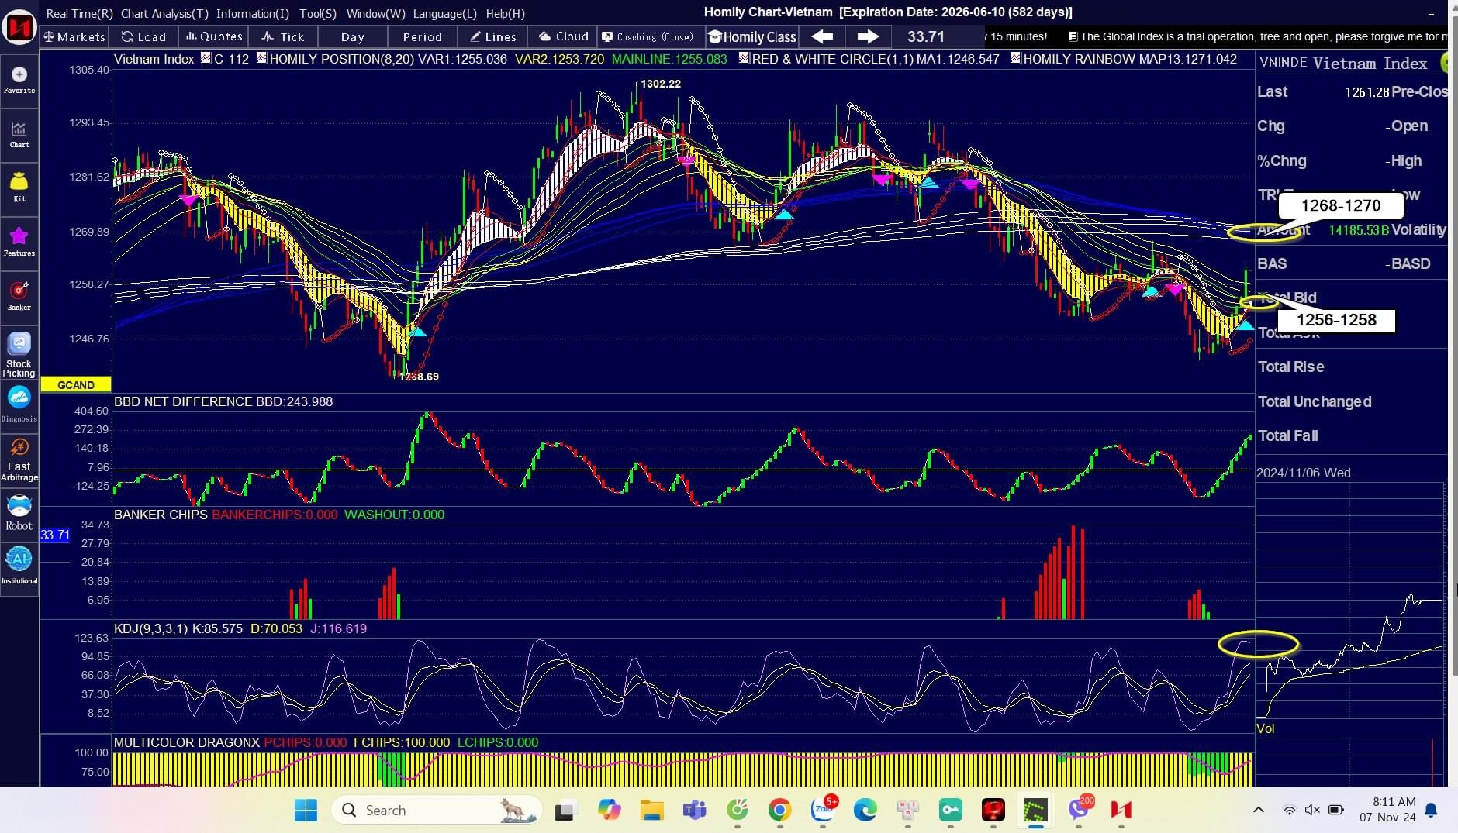Open the Language(L) menu
1458x833 pixels.
pos(444,13)
